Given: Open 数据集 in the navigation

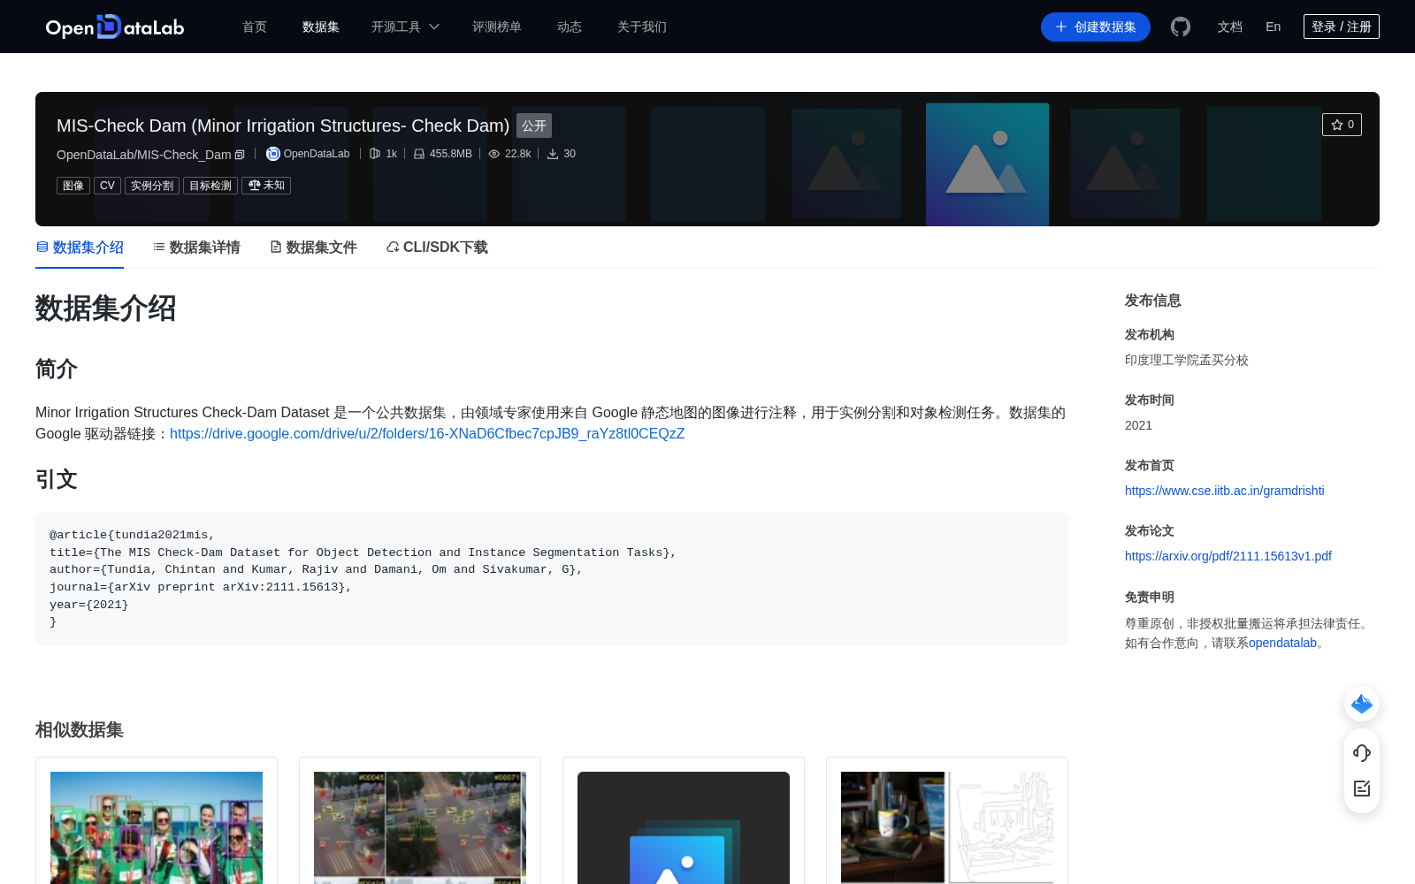Looking at the screenshot, I should [x=320, y=27].
